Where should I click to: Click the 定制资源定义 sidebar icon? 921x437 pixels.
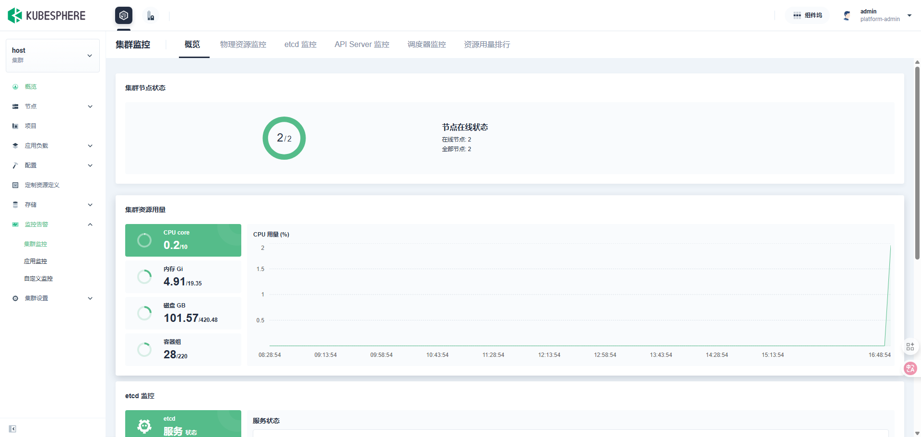coord(15,185)
